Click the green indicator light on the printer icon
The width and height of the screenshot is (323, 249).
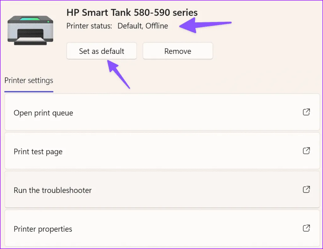48,22
